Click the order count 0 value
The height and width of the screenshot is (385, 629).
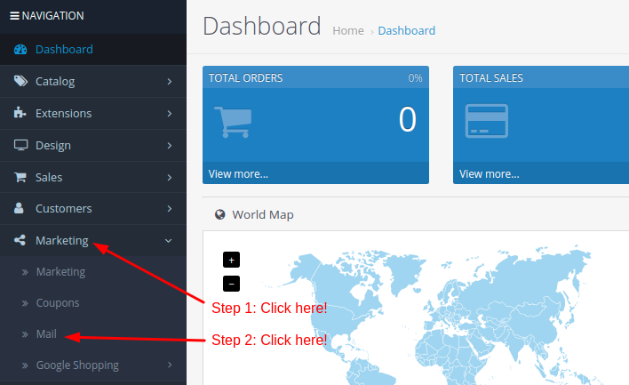[x=407, y=119]
